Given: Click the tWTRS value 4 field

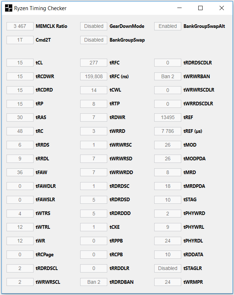Looking at the screenshot, I should [20, 214].
